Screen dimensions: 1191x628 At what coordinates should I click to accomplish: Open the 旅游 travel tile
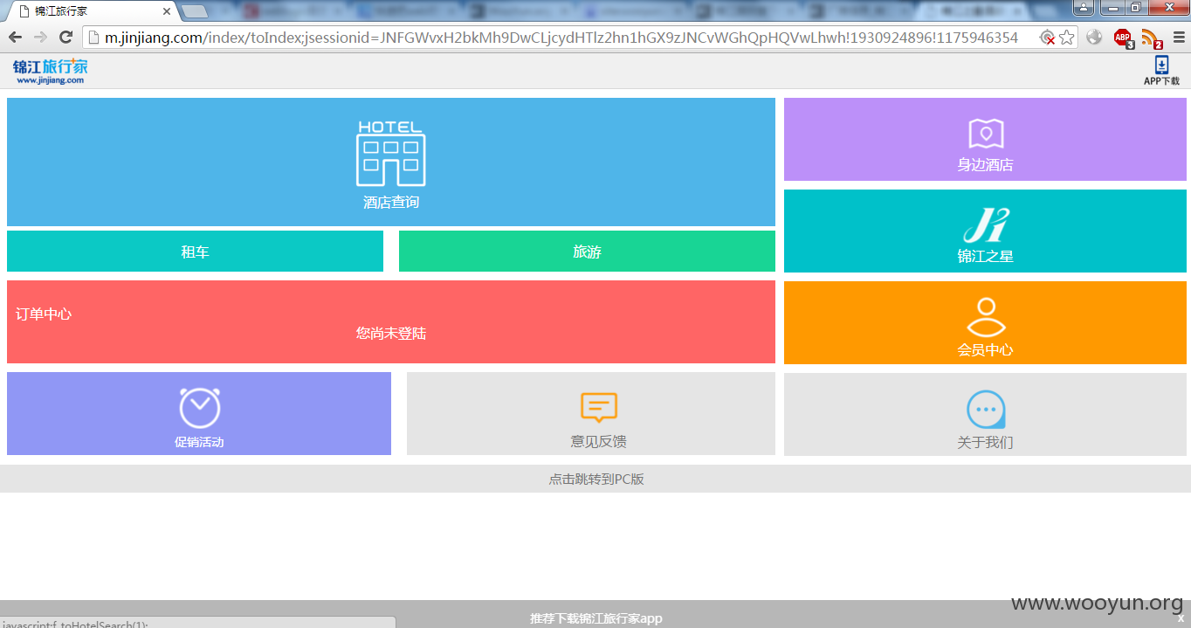587,252
